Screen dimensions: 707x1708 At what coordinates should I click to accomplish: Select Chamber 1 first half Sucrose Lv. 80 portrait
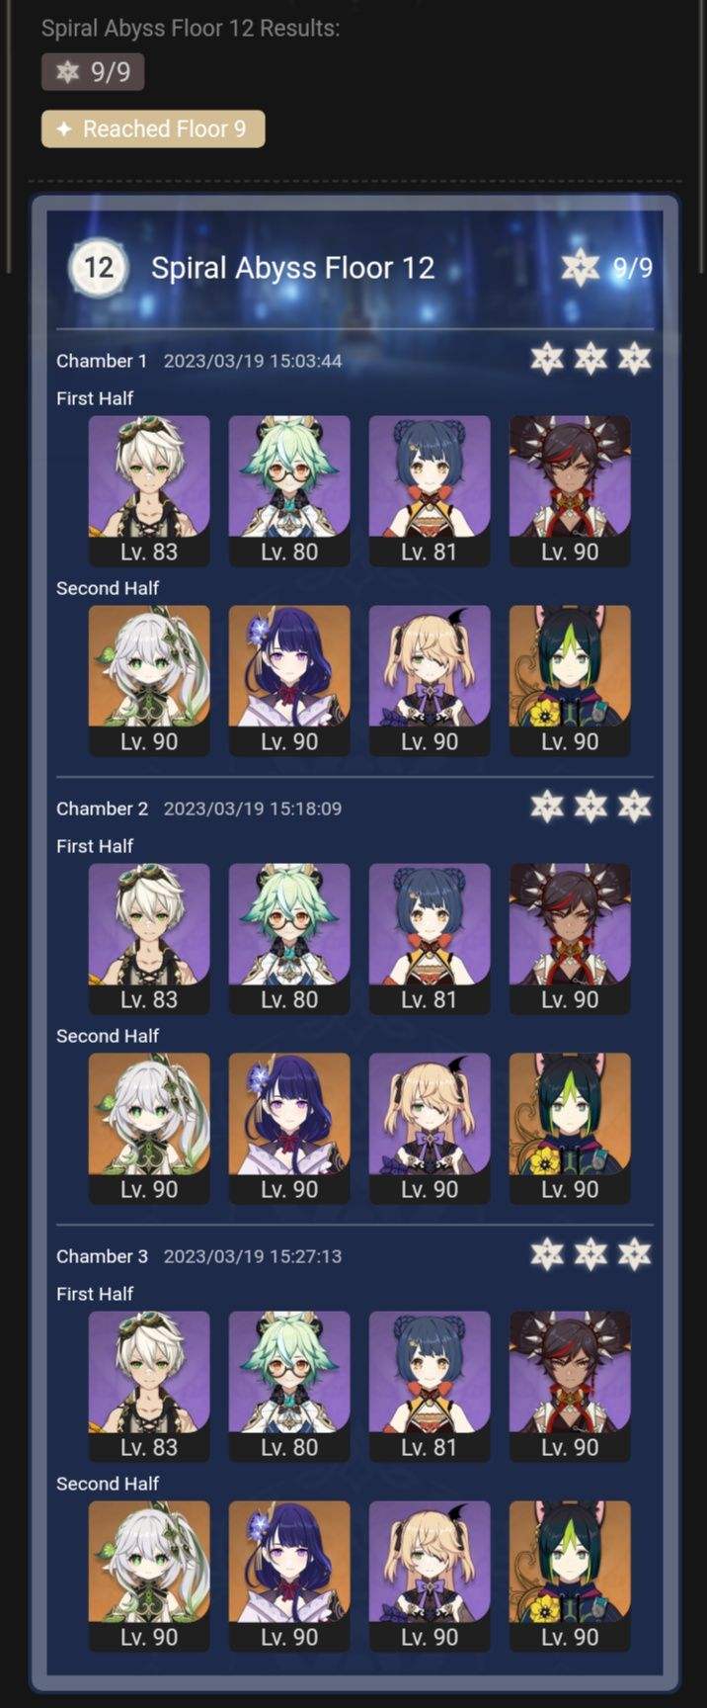pos(289,490)
